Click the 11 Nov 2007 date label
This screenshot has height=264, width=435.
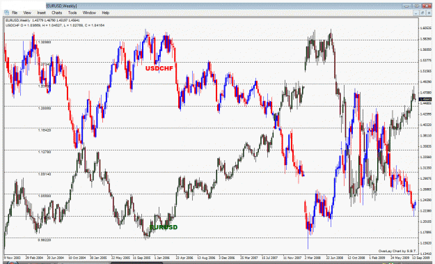coord(292,258)
